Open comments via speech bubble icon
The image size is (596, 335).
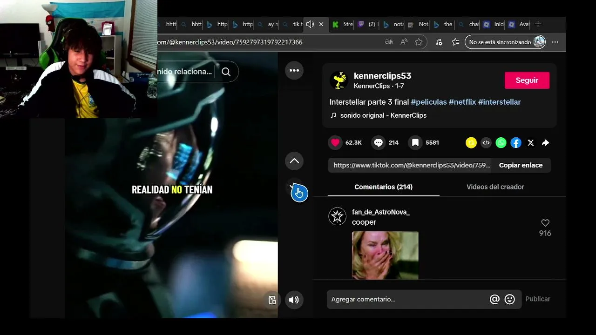(x=379, y=143)
